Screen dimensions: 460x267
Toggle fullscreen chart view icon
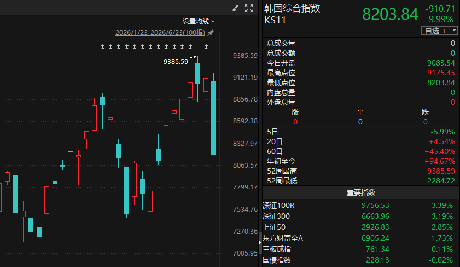click(249, 8)
